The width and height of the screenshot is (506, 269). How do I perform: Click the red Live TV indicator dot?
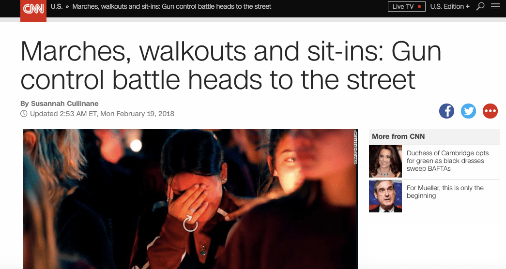coord(419,6)
